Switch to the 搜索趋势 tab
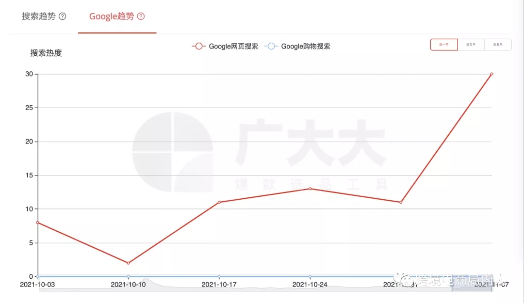 (38, 16)
